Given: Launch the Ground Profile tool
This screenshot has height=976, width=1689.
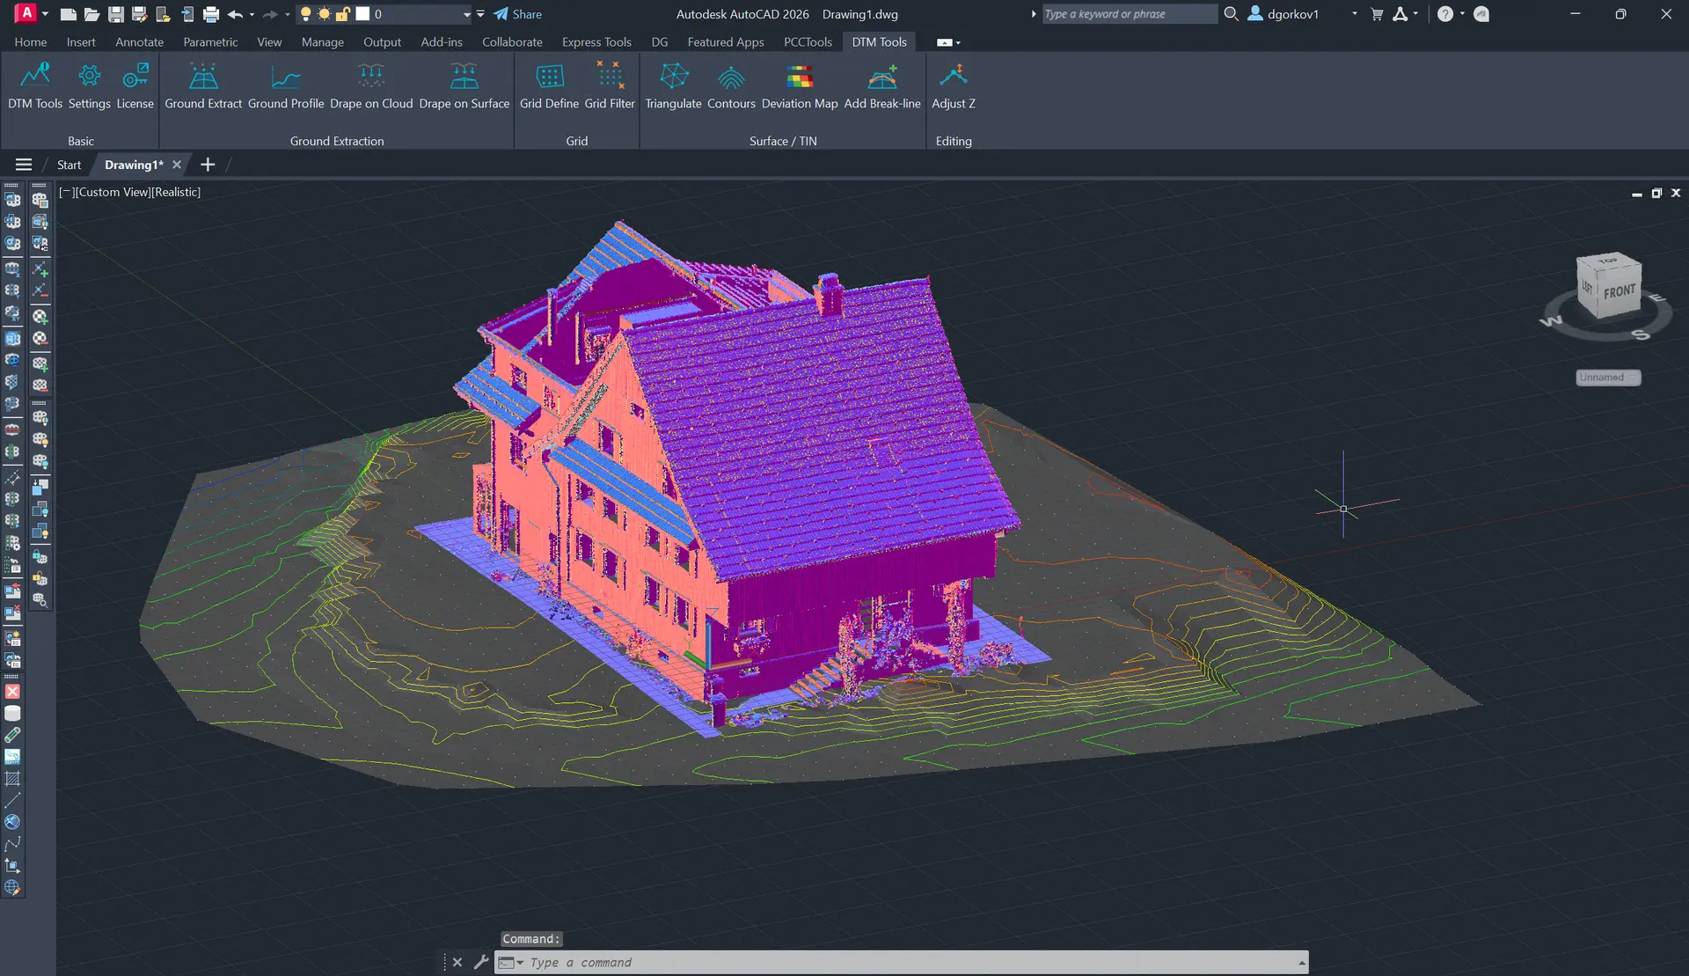Looking at the screenshot, I should pos(286,86).
